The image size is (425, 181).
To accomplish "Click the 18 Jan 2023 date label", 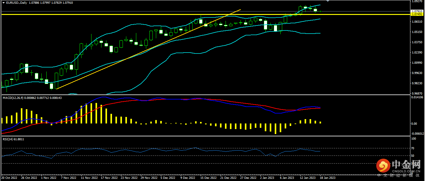I will pyautogui.click(x=328, y=178).
